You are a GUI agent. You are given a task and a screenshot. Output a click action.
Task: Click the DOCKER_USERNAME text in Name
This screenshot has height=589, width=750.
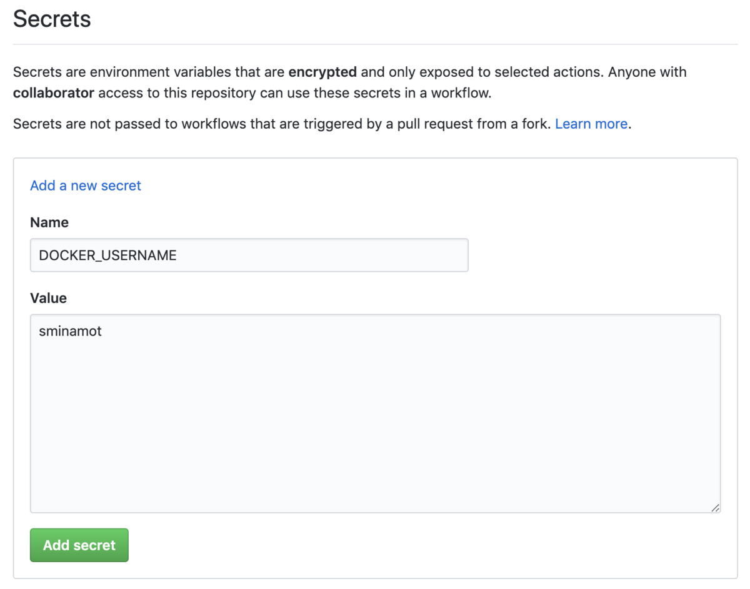coord(107,255)
